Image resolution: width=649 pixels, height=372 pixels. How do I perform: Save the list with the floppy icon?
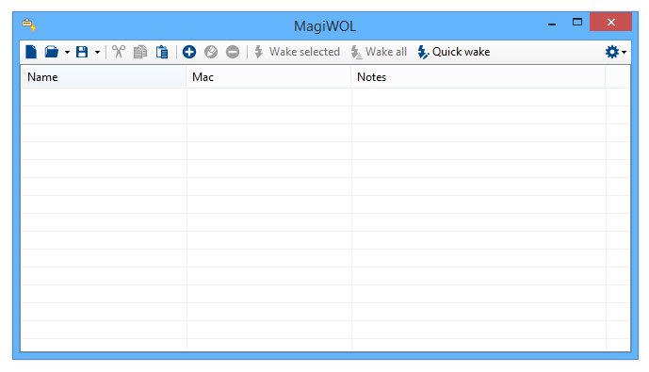[82, 52]
